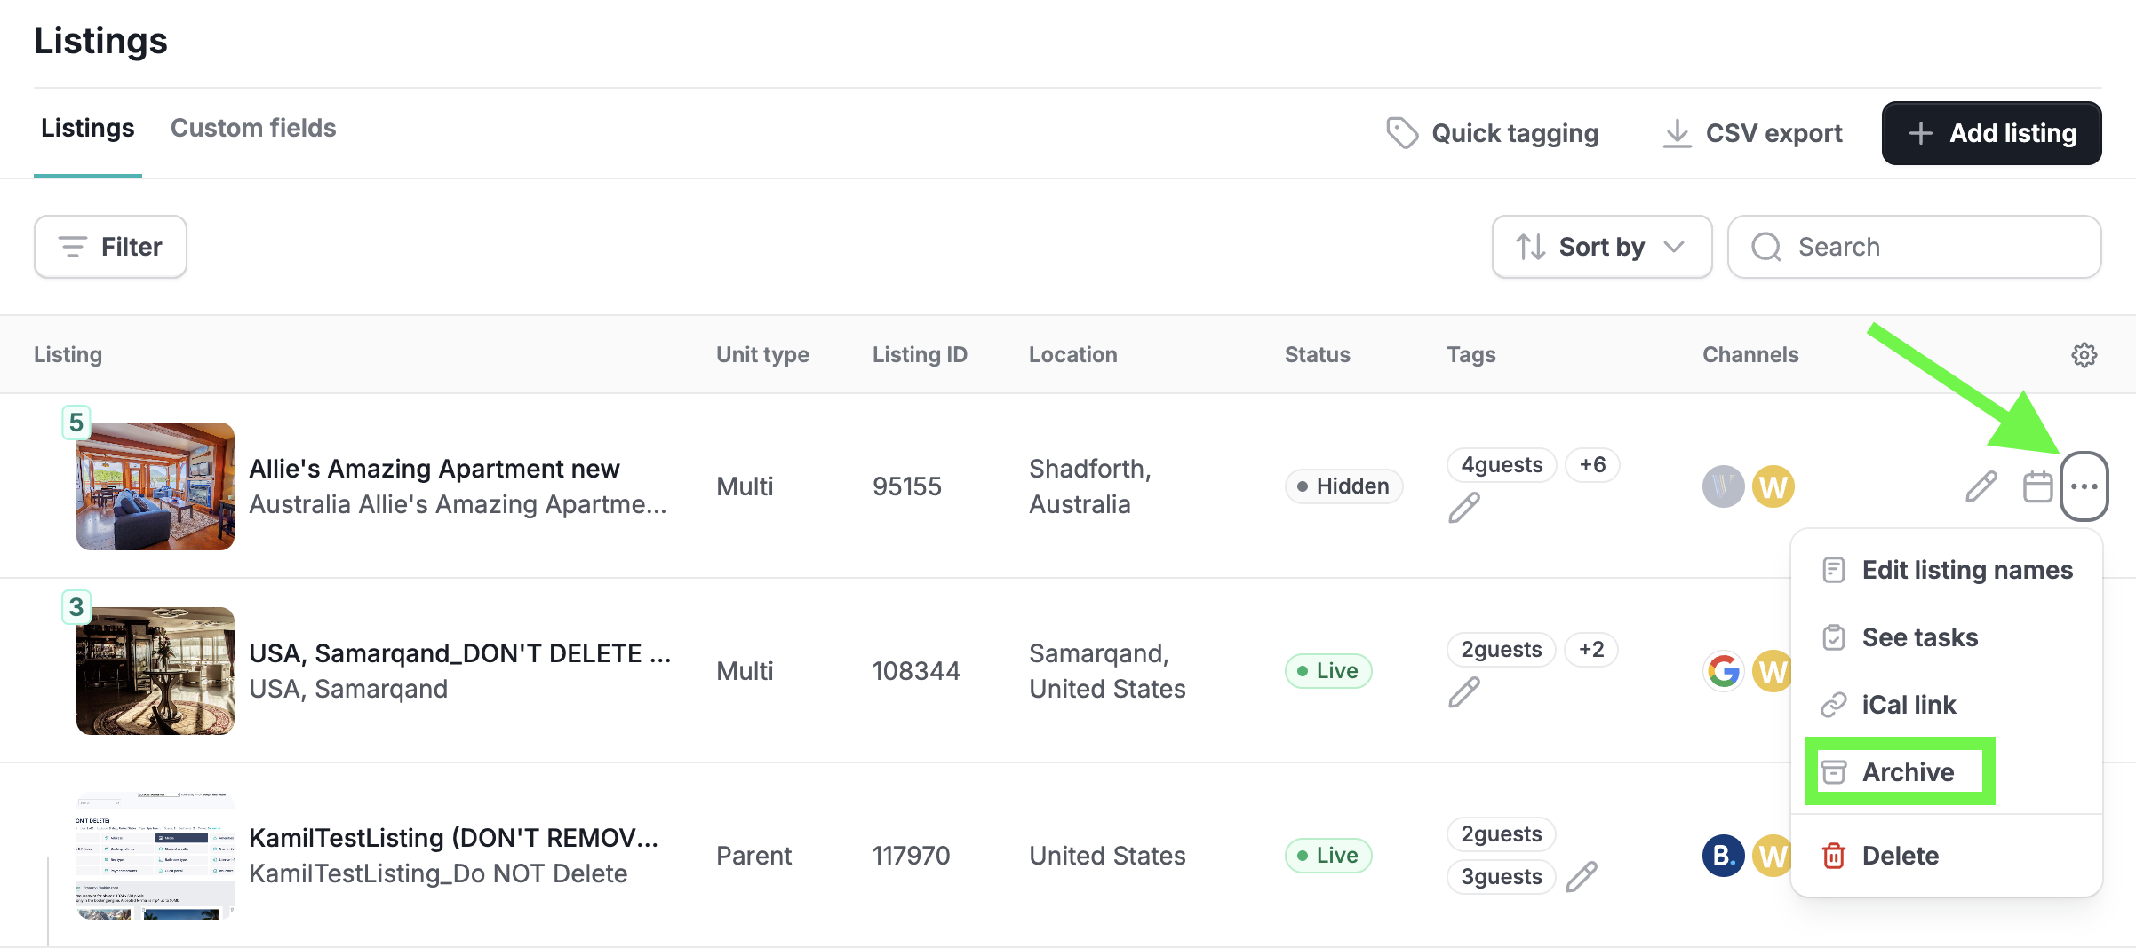Choose Delete in the listing menu

tap(1900, 856)
